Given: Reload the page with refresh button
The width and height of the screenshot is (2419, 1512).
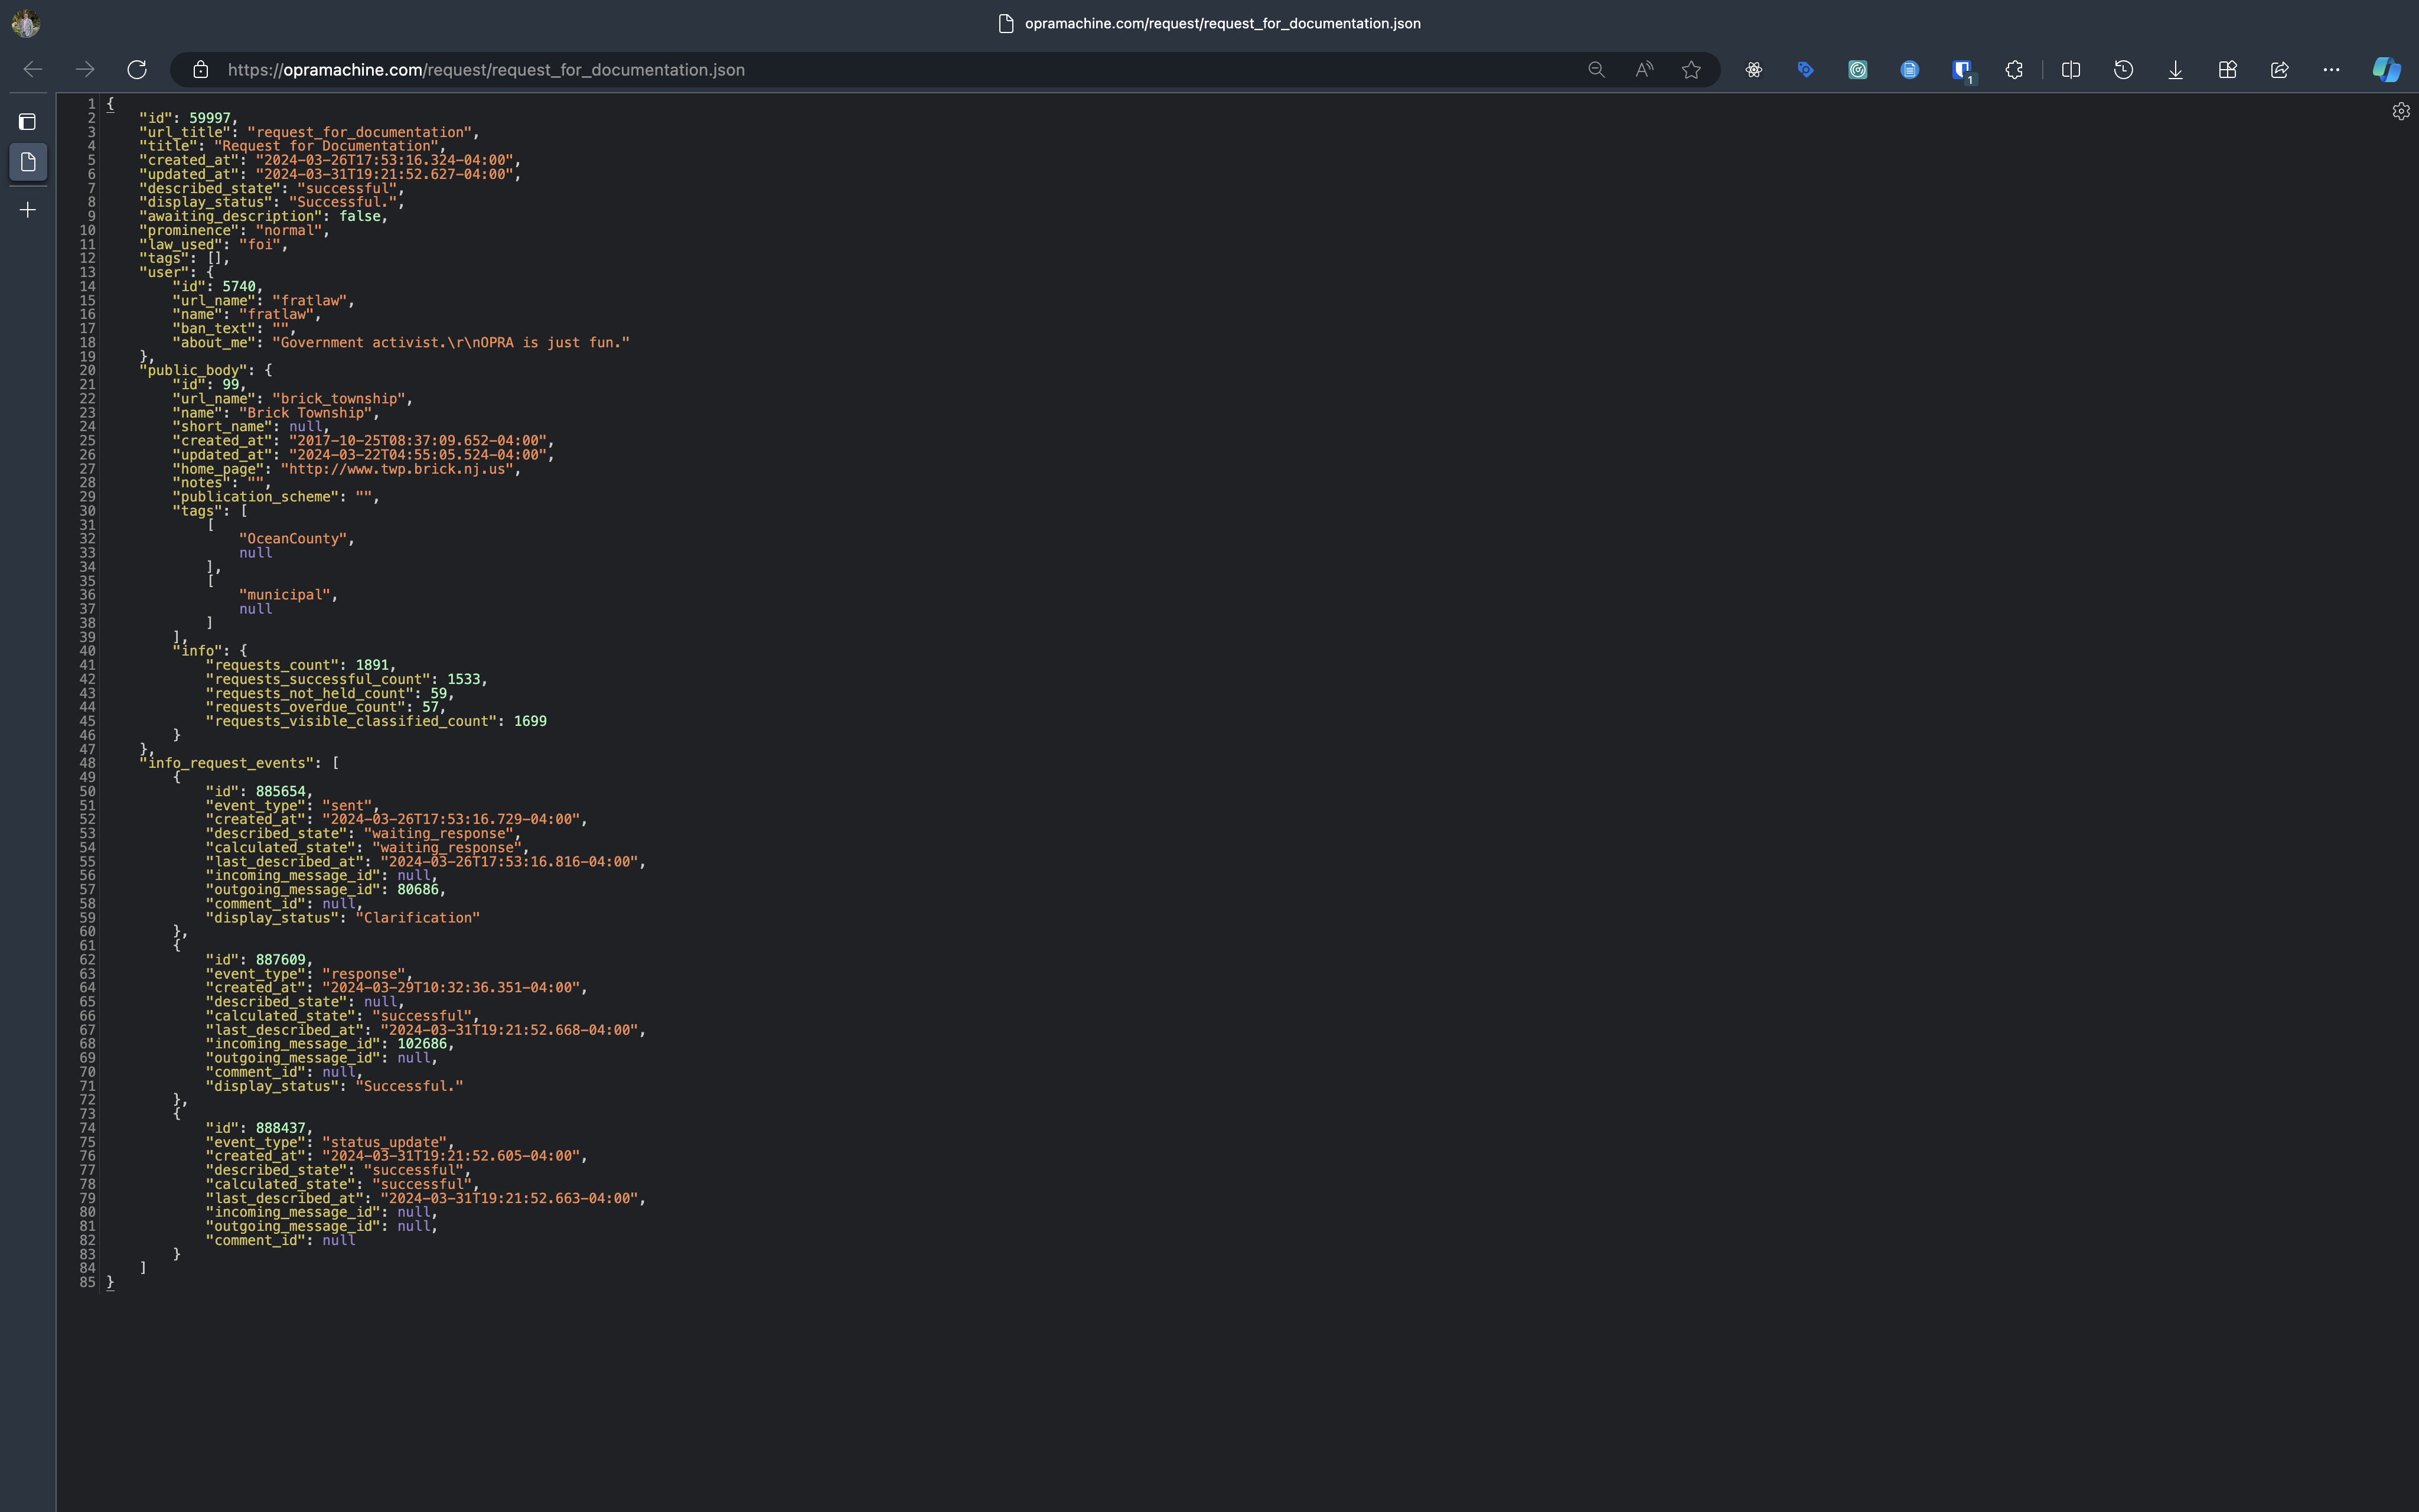Looking at the screenshot, I should (137, 70).
